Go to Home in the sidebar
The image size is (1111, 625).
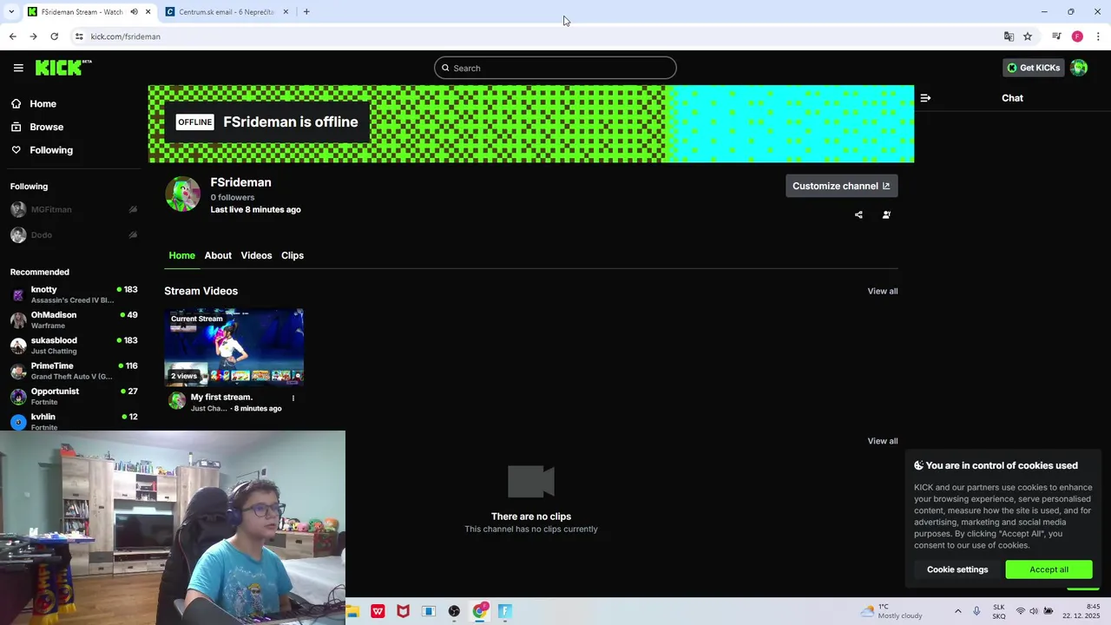pyautogui.click(x=34, y=103)
